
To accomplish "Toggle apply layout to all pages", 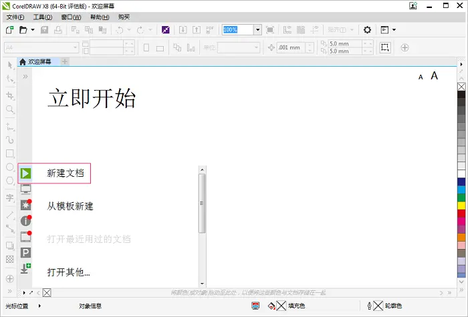I will [177, 47].
